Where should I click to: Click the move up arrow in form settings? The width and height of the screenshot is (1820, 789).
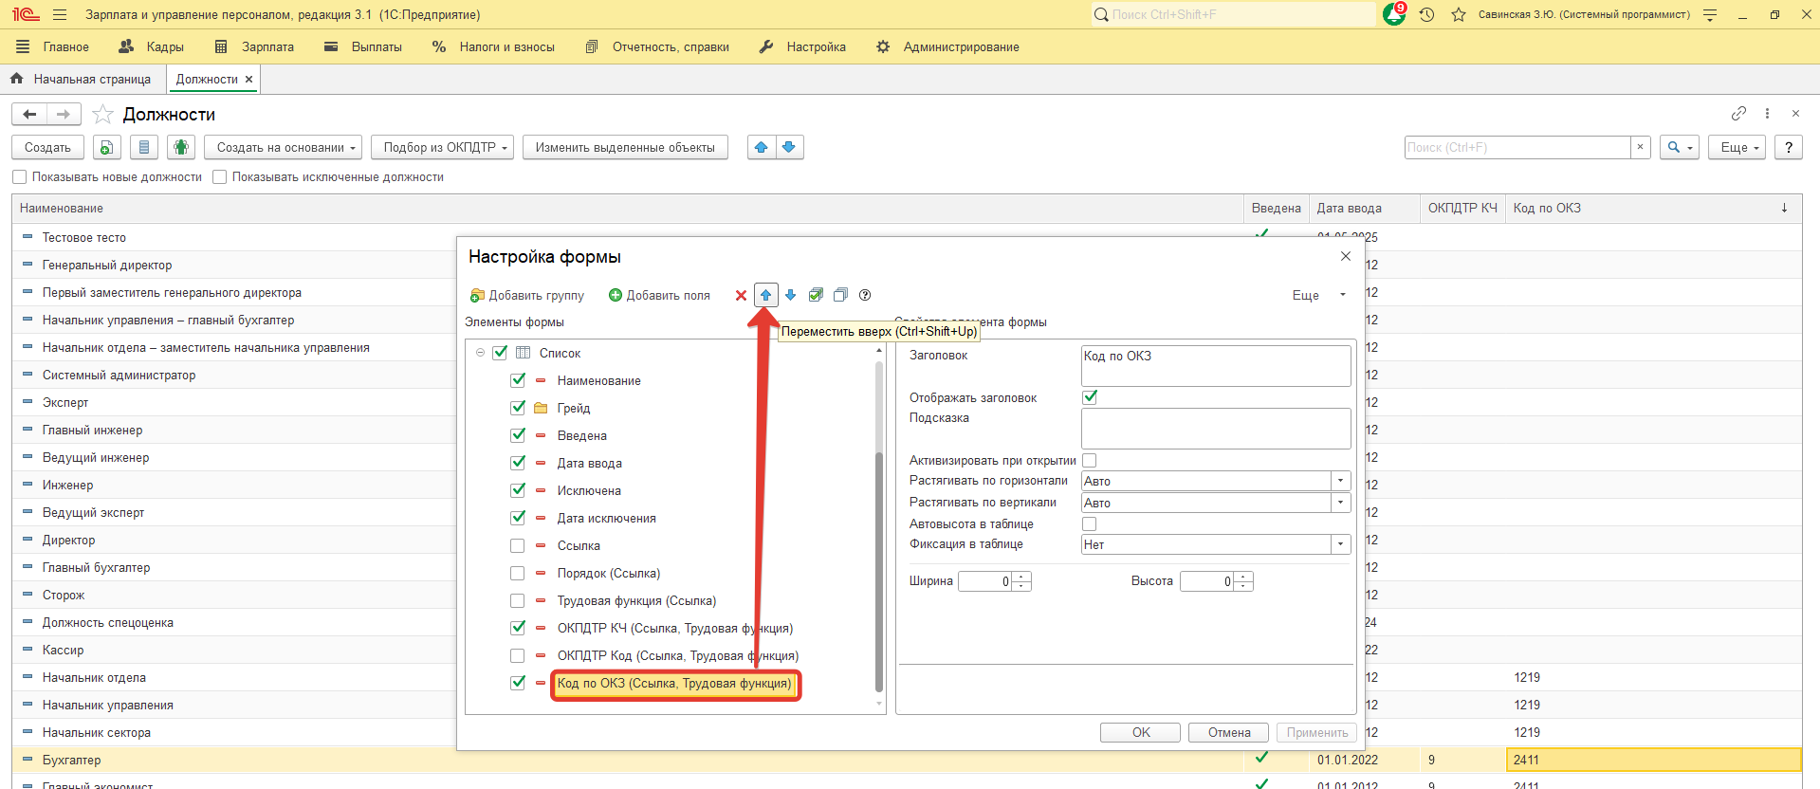765,296
